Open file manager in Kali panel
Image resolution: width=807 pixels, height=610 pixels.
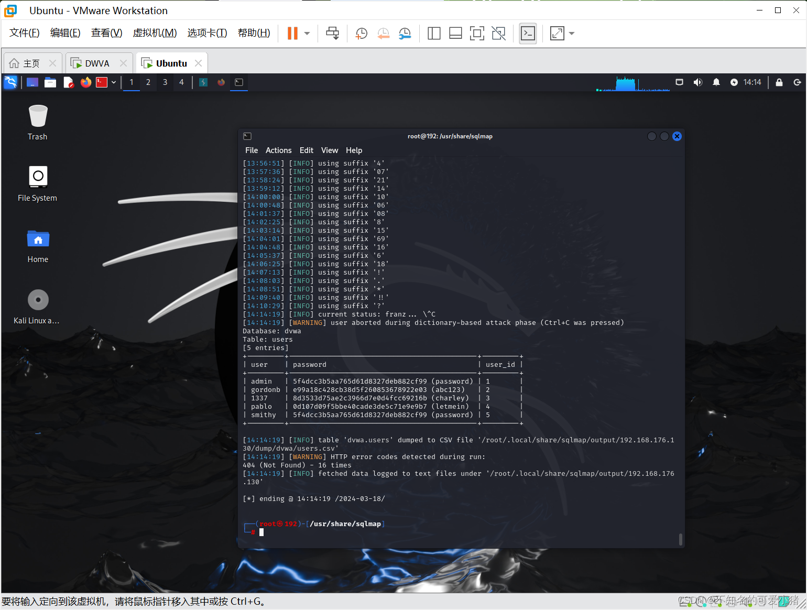pos(50,82)
